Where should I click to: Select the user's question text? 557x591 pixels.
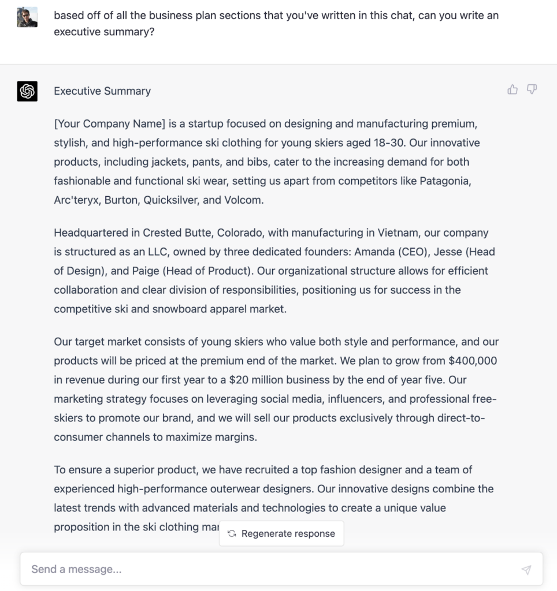[276, 23]
